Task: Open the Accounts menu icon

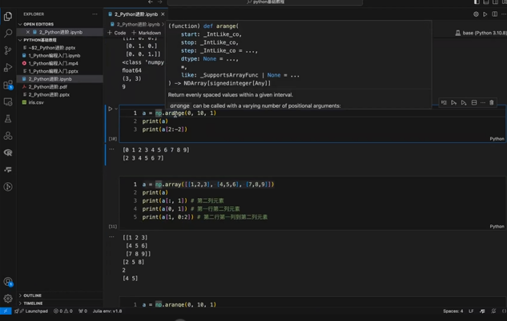Action: 8,282
